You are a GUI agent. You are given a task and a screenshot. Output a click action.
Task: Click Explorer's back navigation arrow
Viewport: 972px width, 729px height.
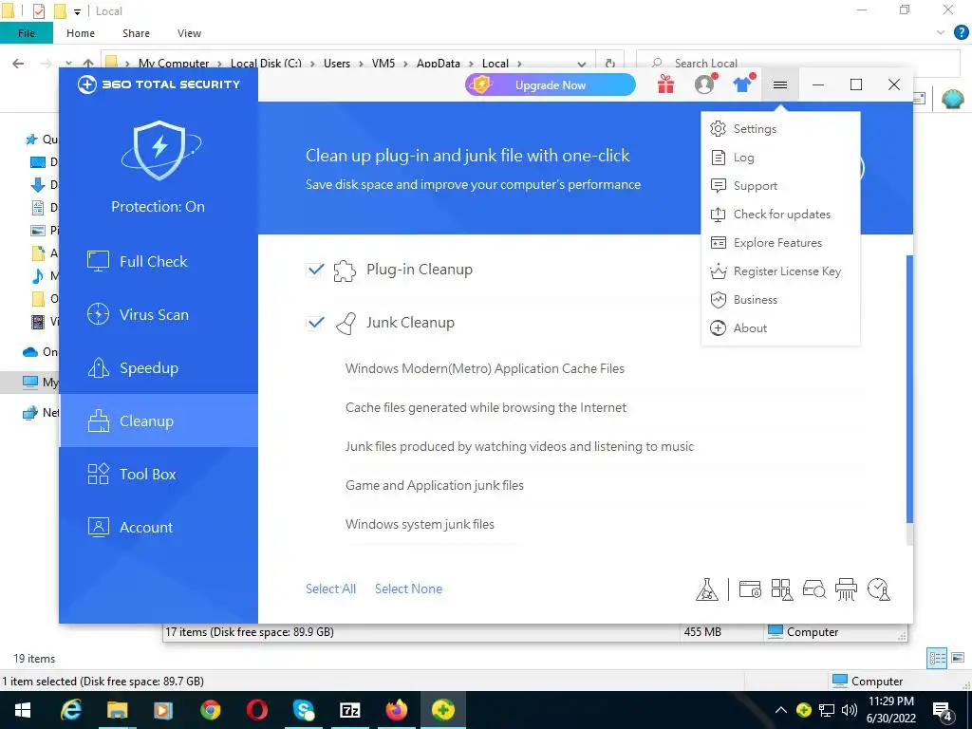(19, 64)
